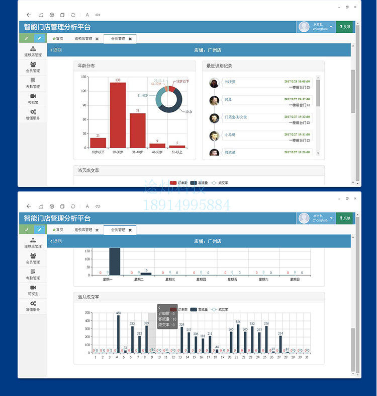
Task: Toggle 客流量 legend in 当月成交率 chart
Action: click(199, 309)
